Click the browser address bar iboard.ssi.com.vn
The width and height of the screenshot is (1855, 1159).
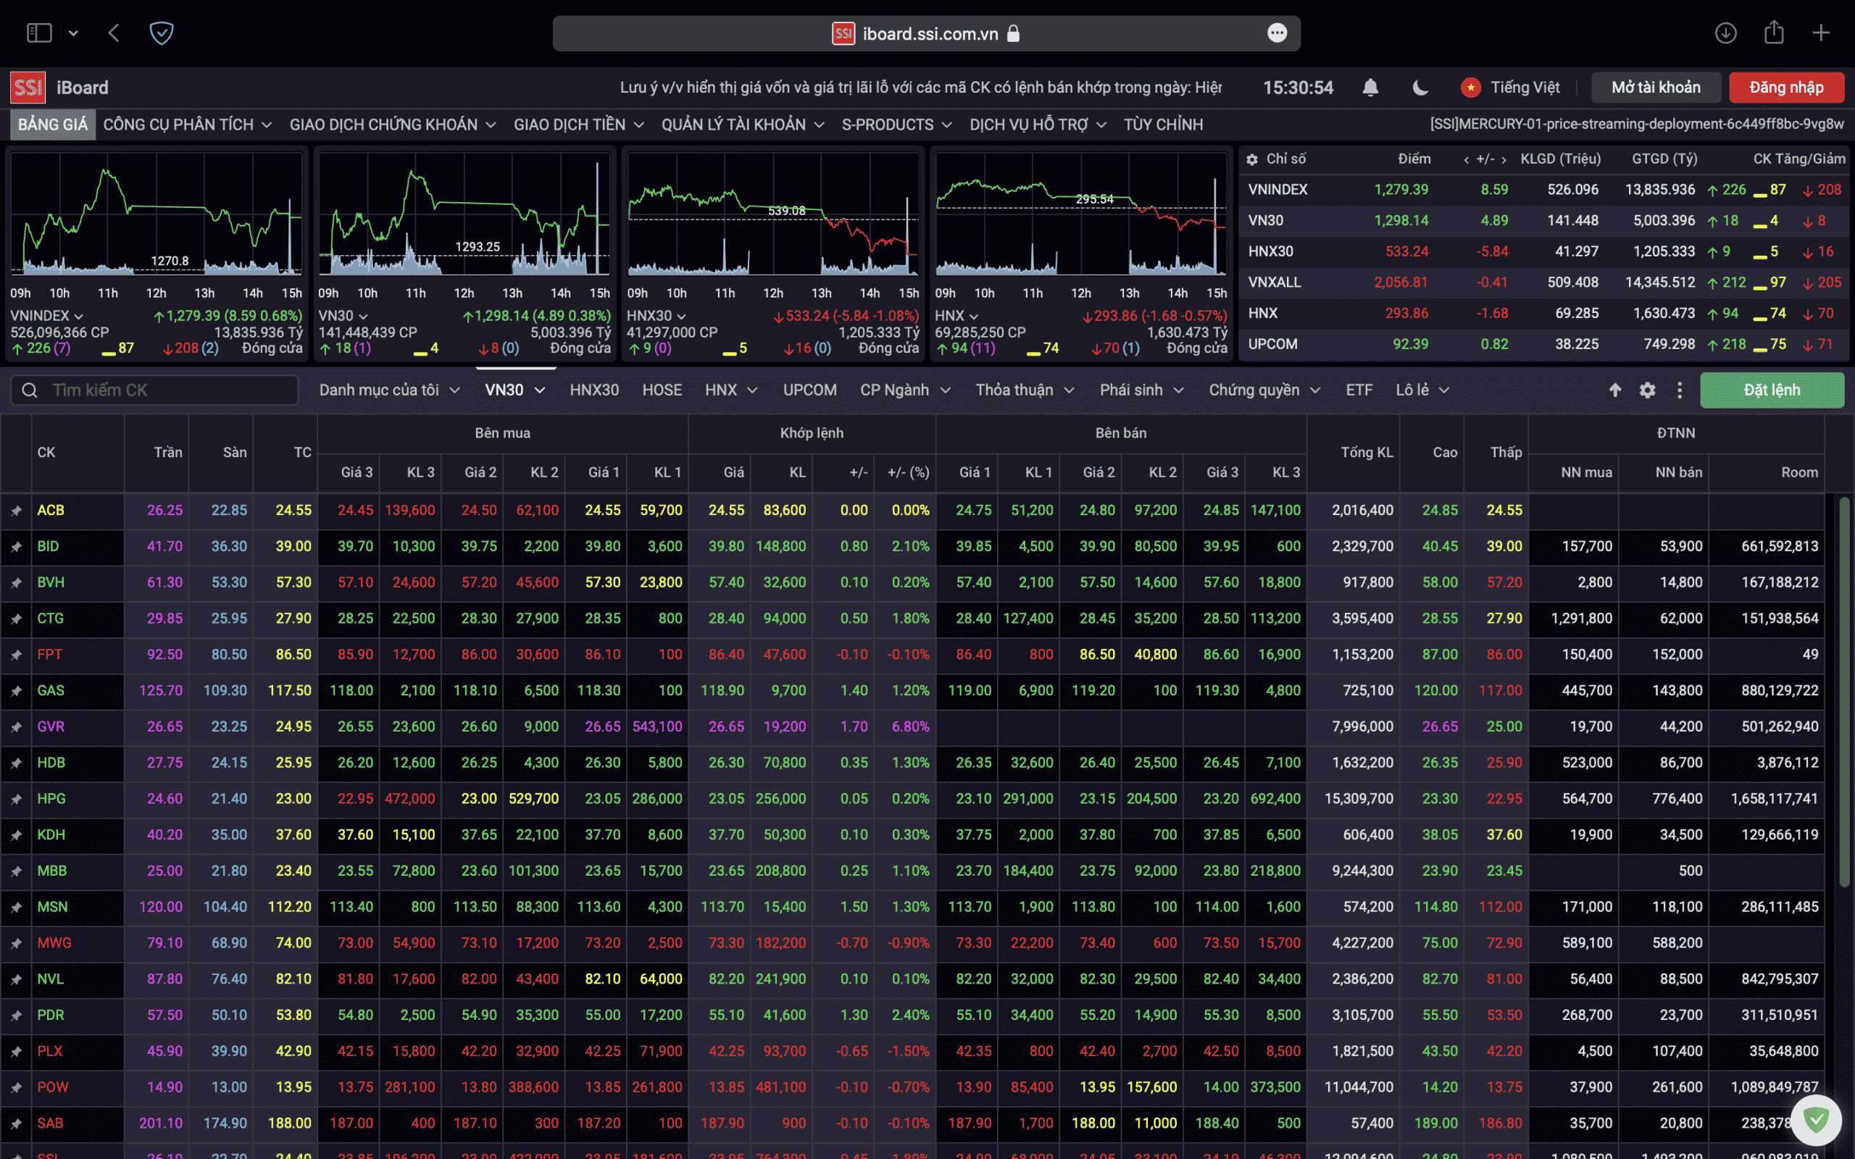(926, 33)
